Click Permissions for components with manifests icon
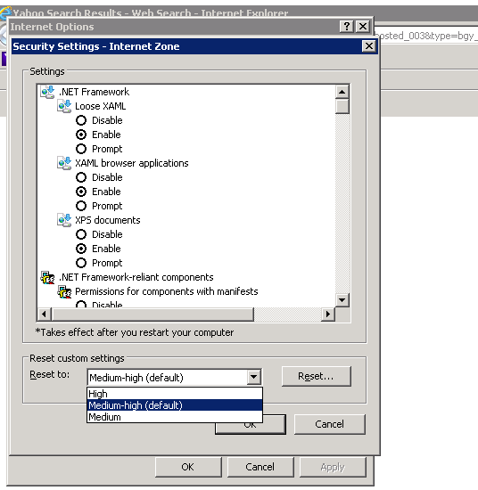This screenshot has height=490, width=478. (x=64, y=291)
